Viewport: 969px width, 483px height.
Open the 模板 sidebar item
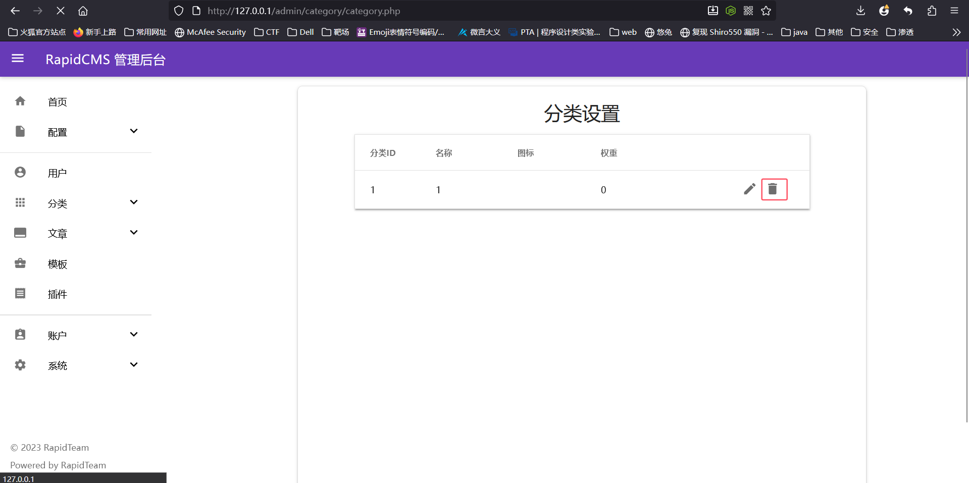click(x=57, y=264)
